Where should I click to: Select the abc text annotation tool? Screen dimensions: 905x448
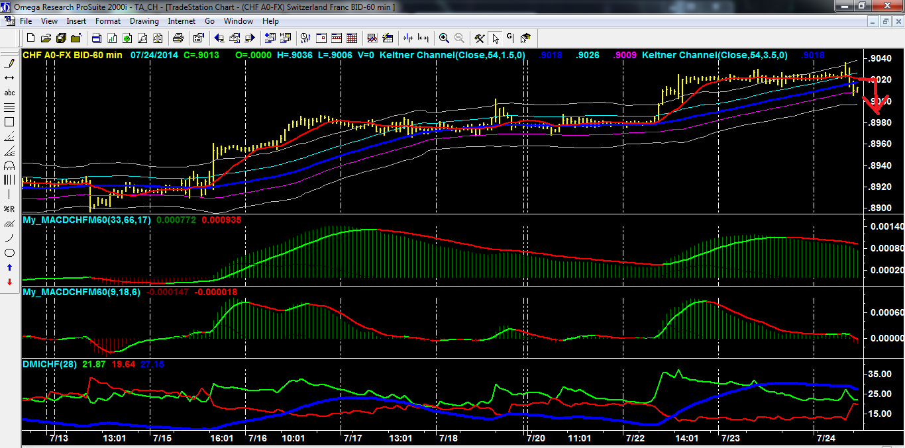click(9, 93)
